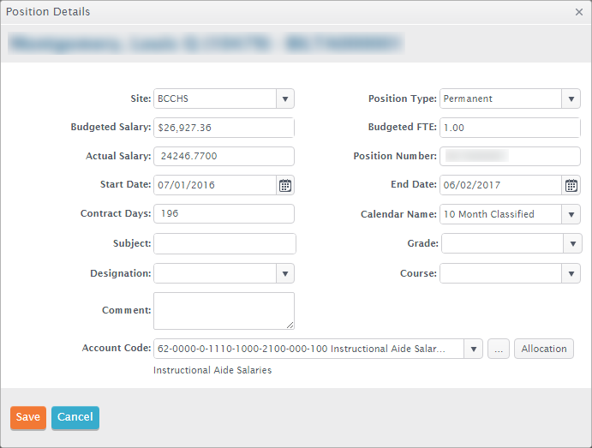Viewport: 592px width, 448px height.
Task: Expand the Grade dropdown
Action: click(x=571, y=244)
